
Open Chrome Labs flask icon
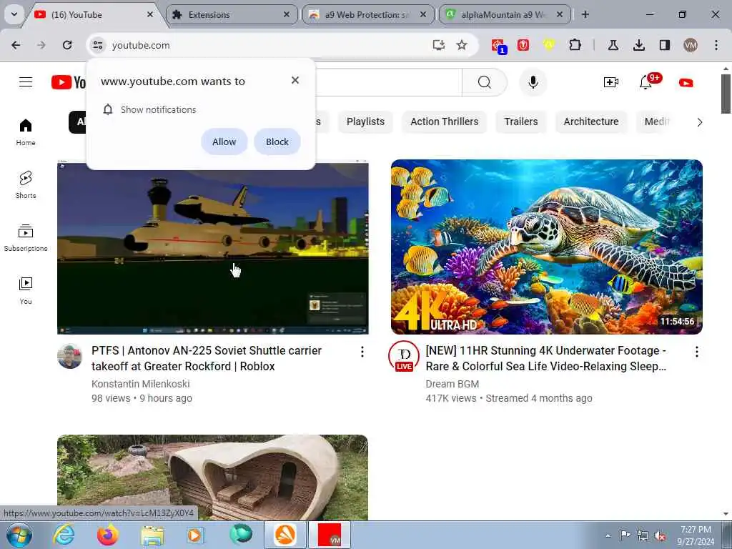pyautogui.click(x=613, y=45)
